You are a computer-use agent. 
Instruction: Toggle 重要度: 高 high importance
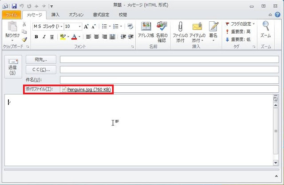point(238,31)
